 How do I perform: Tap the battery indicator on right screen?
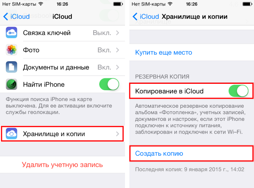click(x=247, y=4)
